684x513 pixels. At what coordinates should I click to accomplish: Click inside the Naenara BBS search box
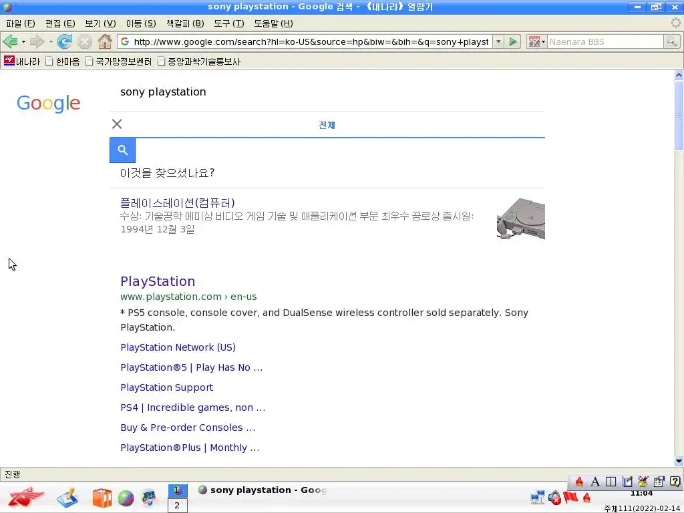pos(605,42)
